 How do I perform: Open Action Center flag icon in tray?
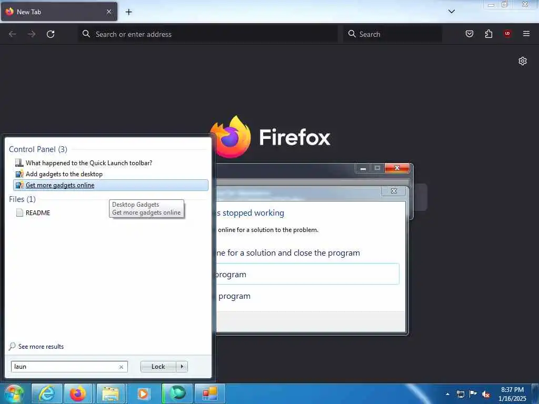click(473, 393)
